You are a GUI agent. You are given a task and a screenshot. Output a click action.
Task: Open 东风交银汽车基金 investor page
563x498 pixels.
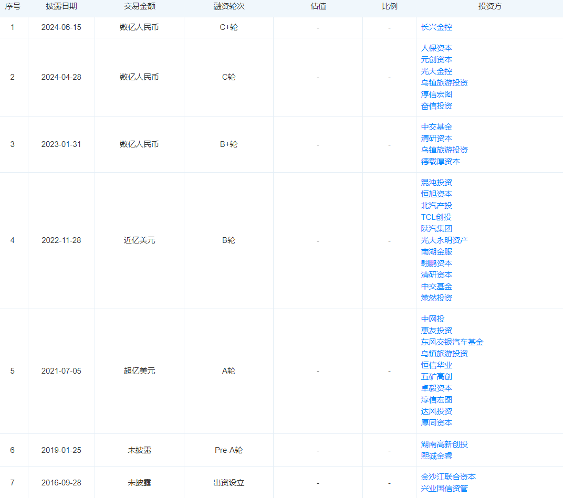[452, 342]
